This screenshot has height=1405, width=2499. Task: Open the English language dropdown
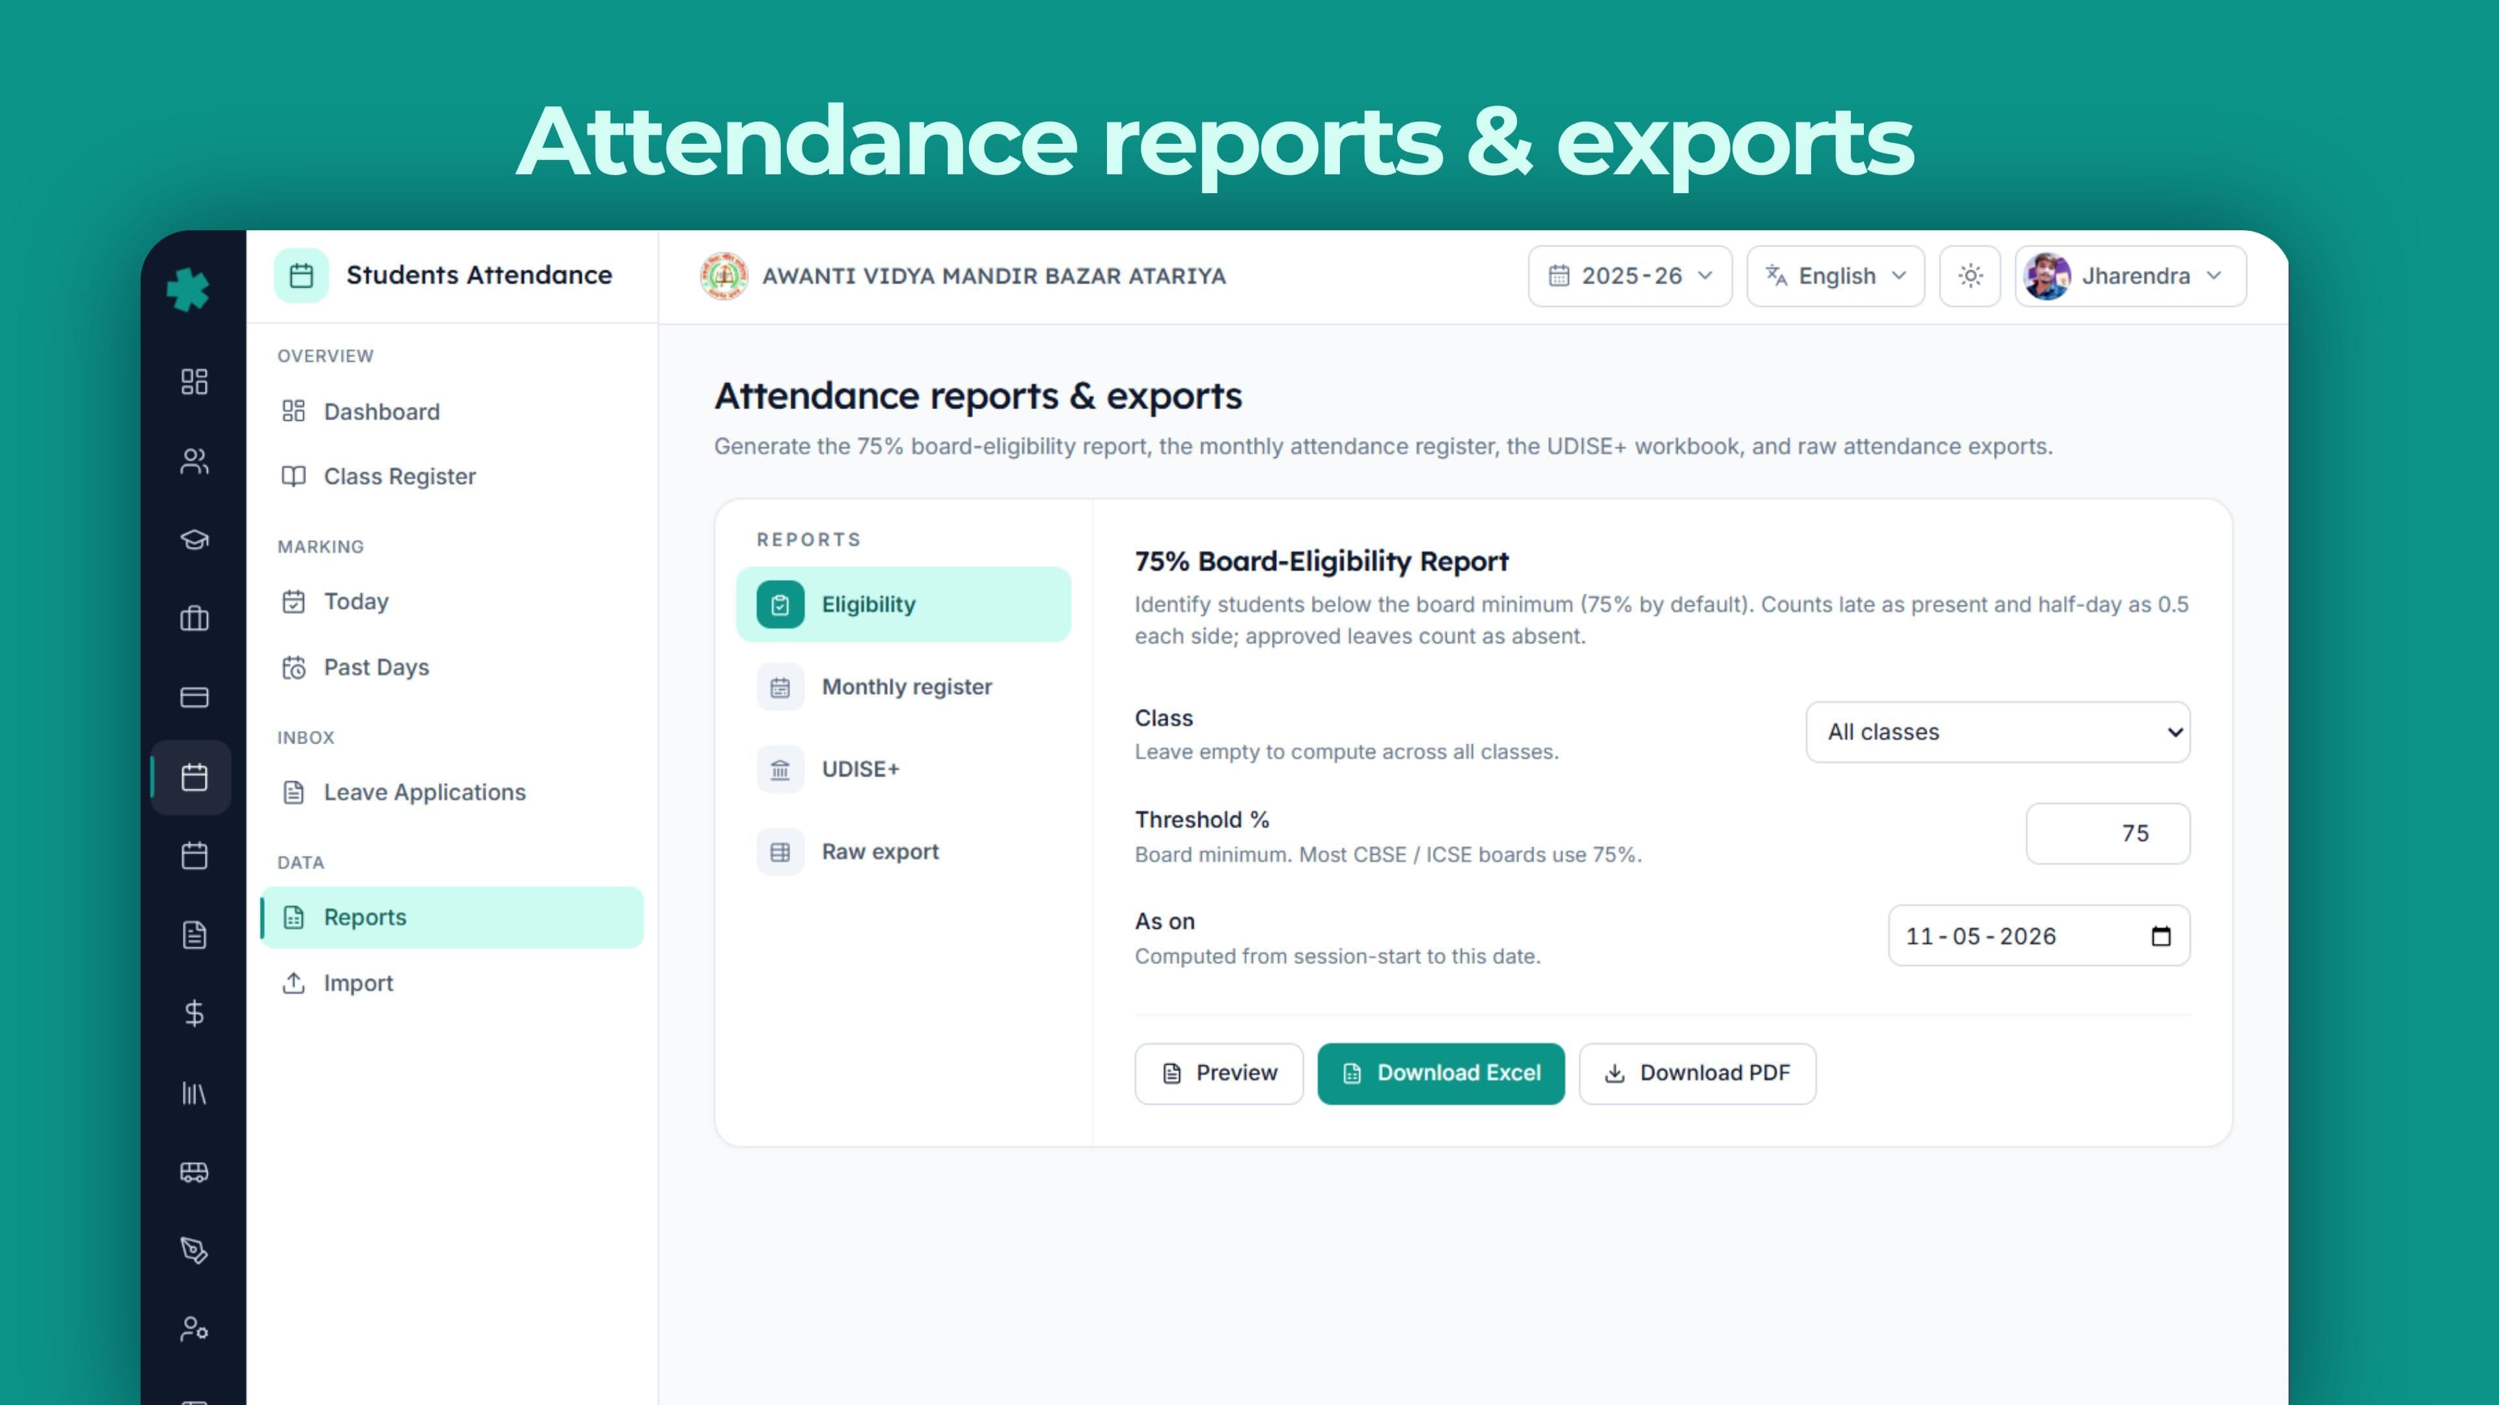tap(1835, 276)
